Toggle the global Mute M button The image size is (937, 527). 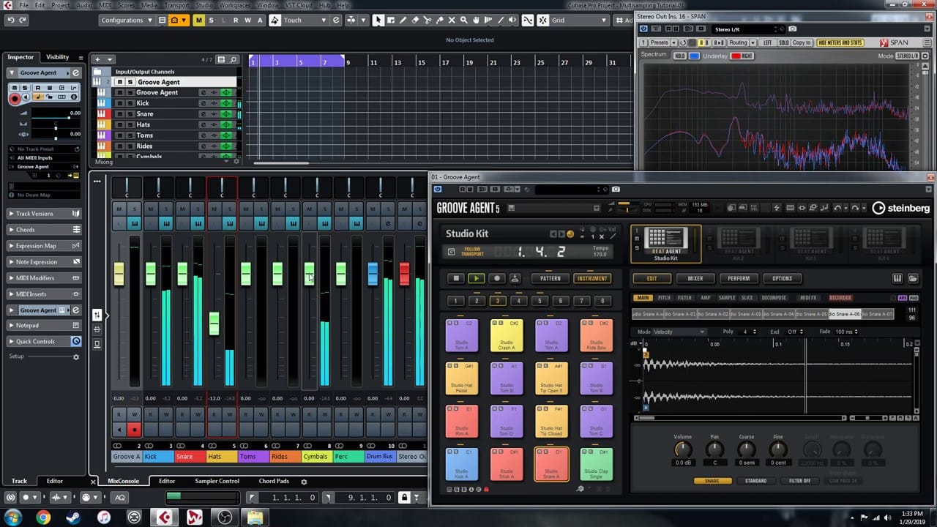click(x=198, y=20)
